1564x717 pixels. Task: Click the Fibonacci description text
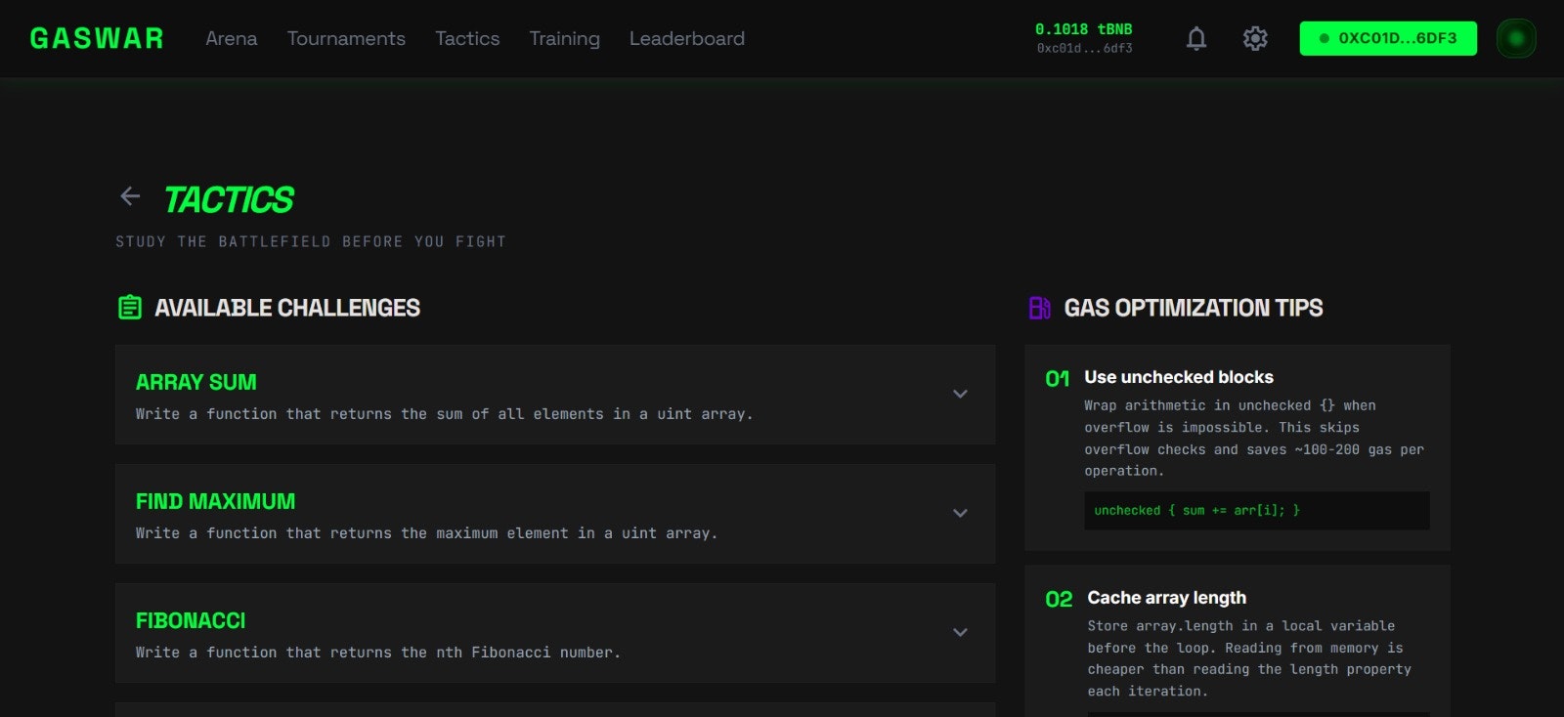click(378, 653)
